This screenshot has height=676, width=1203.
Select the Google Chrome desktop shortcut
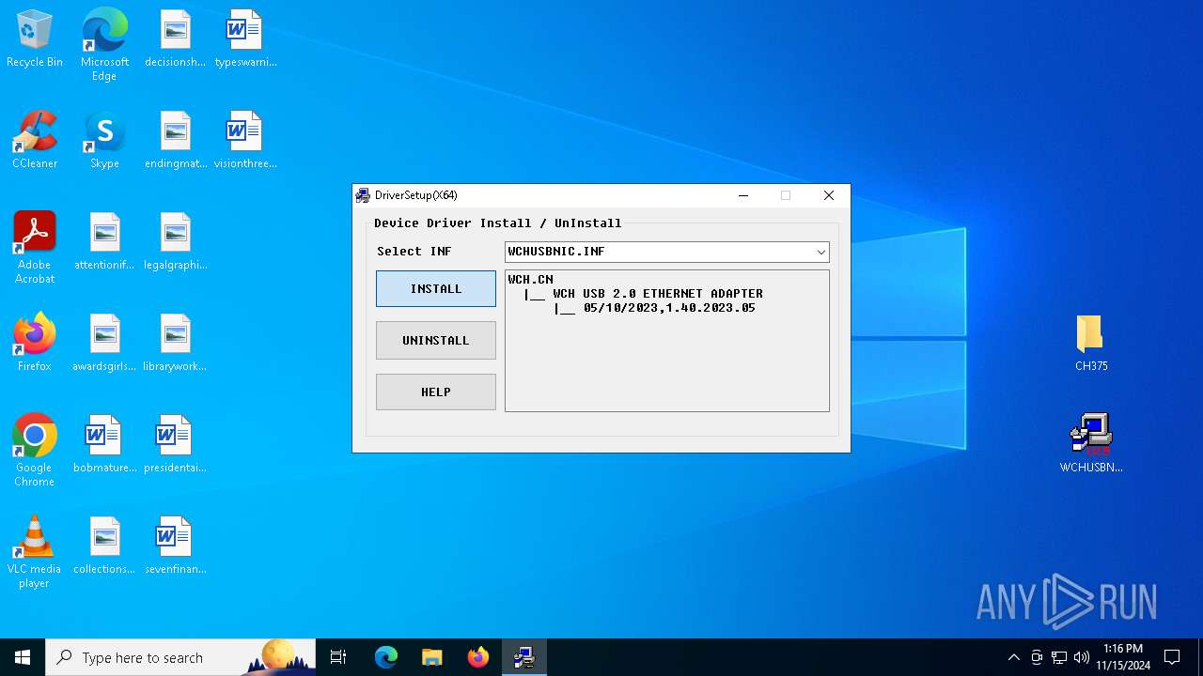click(x=35, y=451)
